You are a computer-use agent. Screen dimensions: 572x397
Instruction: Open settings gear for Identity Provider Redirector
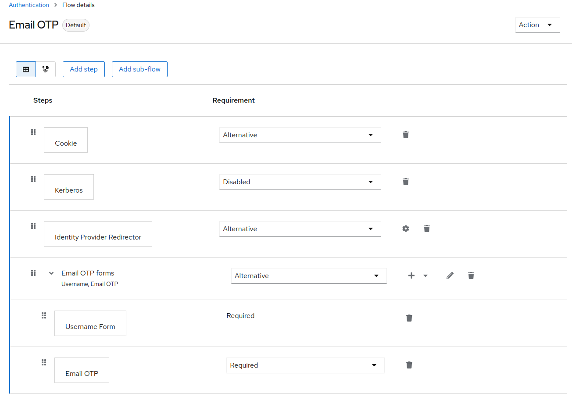click(x=406, y=229)
